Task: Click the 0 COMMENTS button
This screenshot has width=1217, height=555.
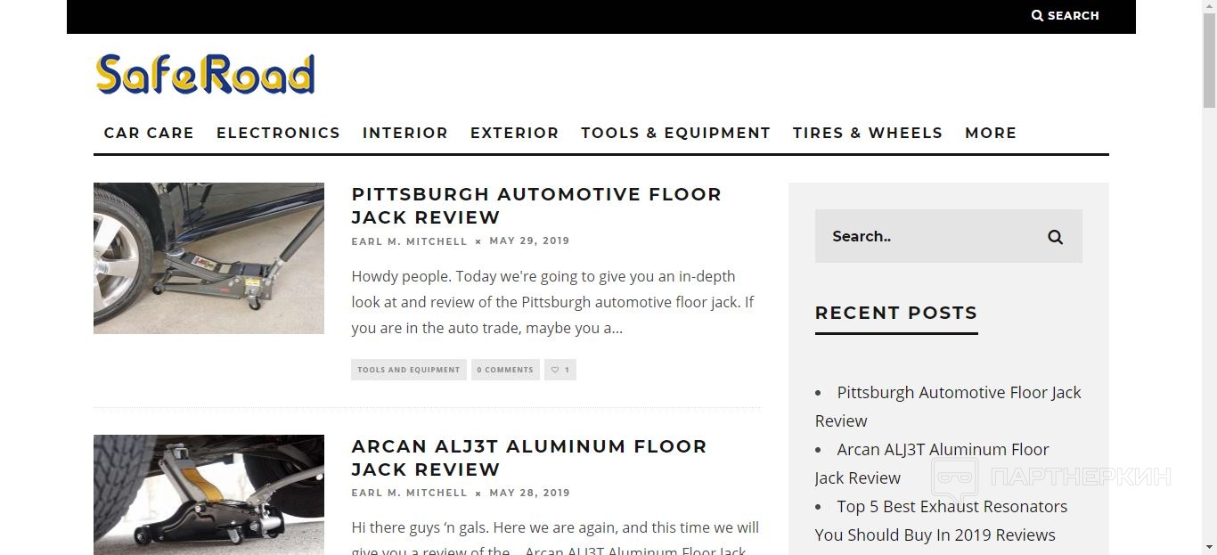Action: tap(505, 370)
